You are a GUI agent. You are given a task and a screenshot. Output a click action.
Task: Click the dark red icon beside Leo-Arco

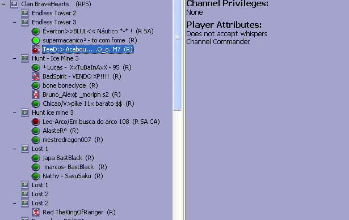click(36, 122)
